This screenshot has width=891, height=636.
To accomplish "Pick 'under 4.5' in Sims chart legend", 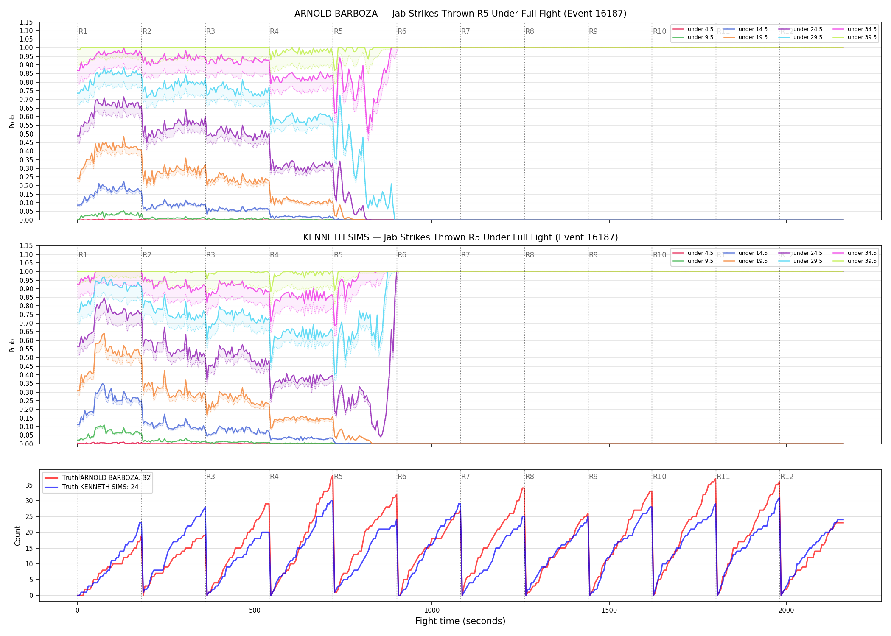I will point(693,253).
